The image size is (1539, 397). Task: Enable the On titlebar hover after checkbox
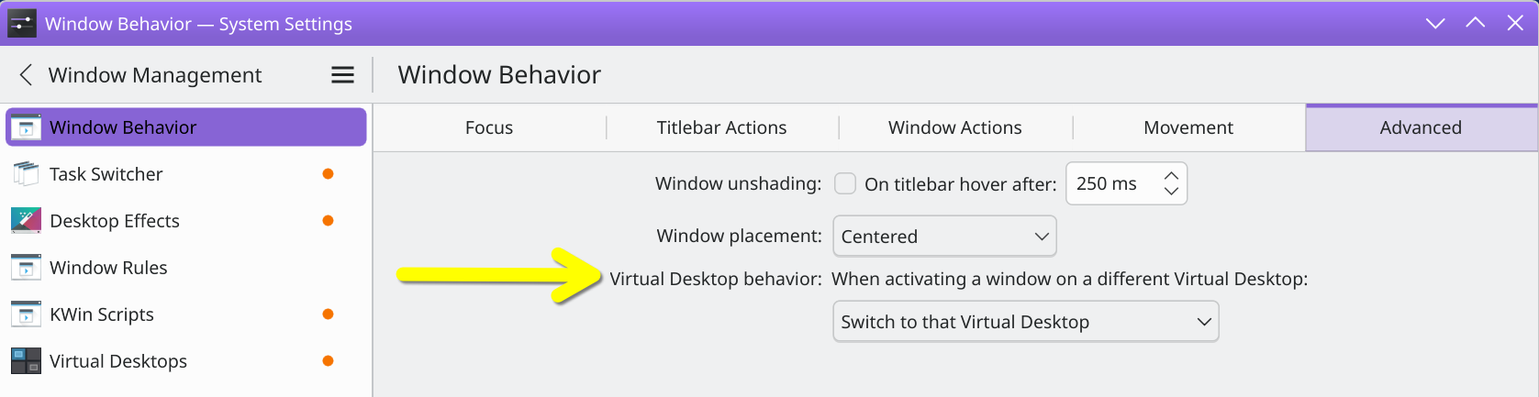click(x=845, y=183)
